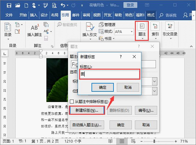Switch to the 格式 tab
Viewport: 196px width, 145px height.
[151, 15]
